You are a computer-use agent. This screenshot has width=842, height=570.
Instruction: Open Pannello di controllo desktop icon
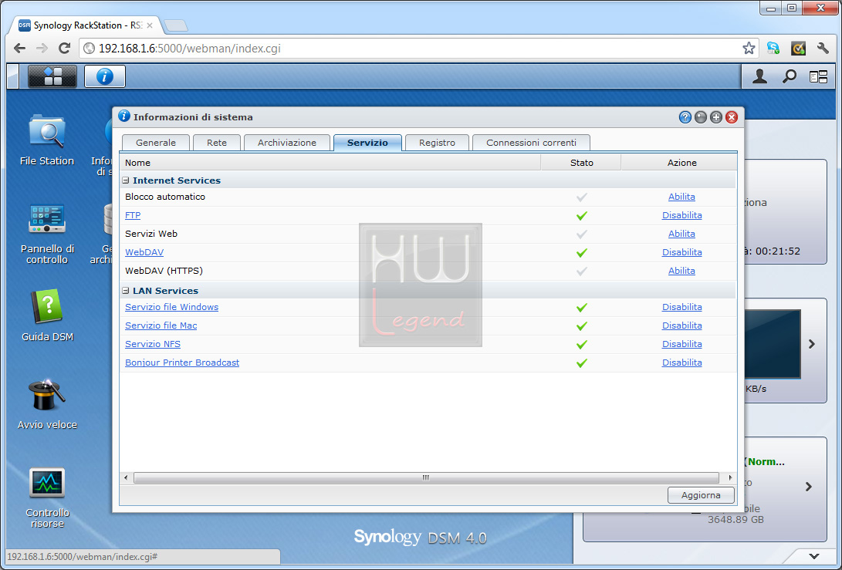coord(47,234)
